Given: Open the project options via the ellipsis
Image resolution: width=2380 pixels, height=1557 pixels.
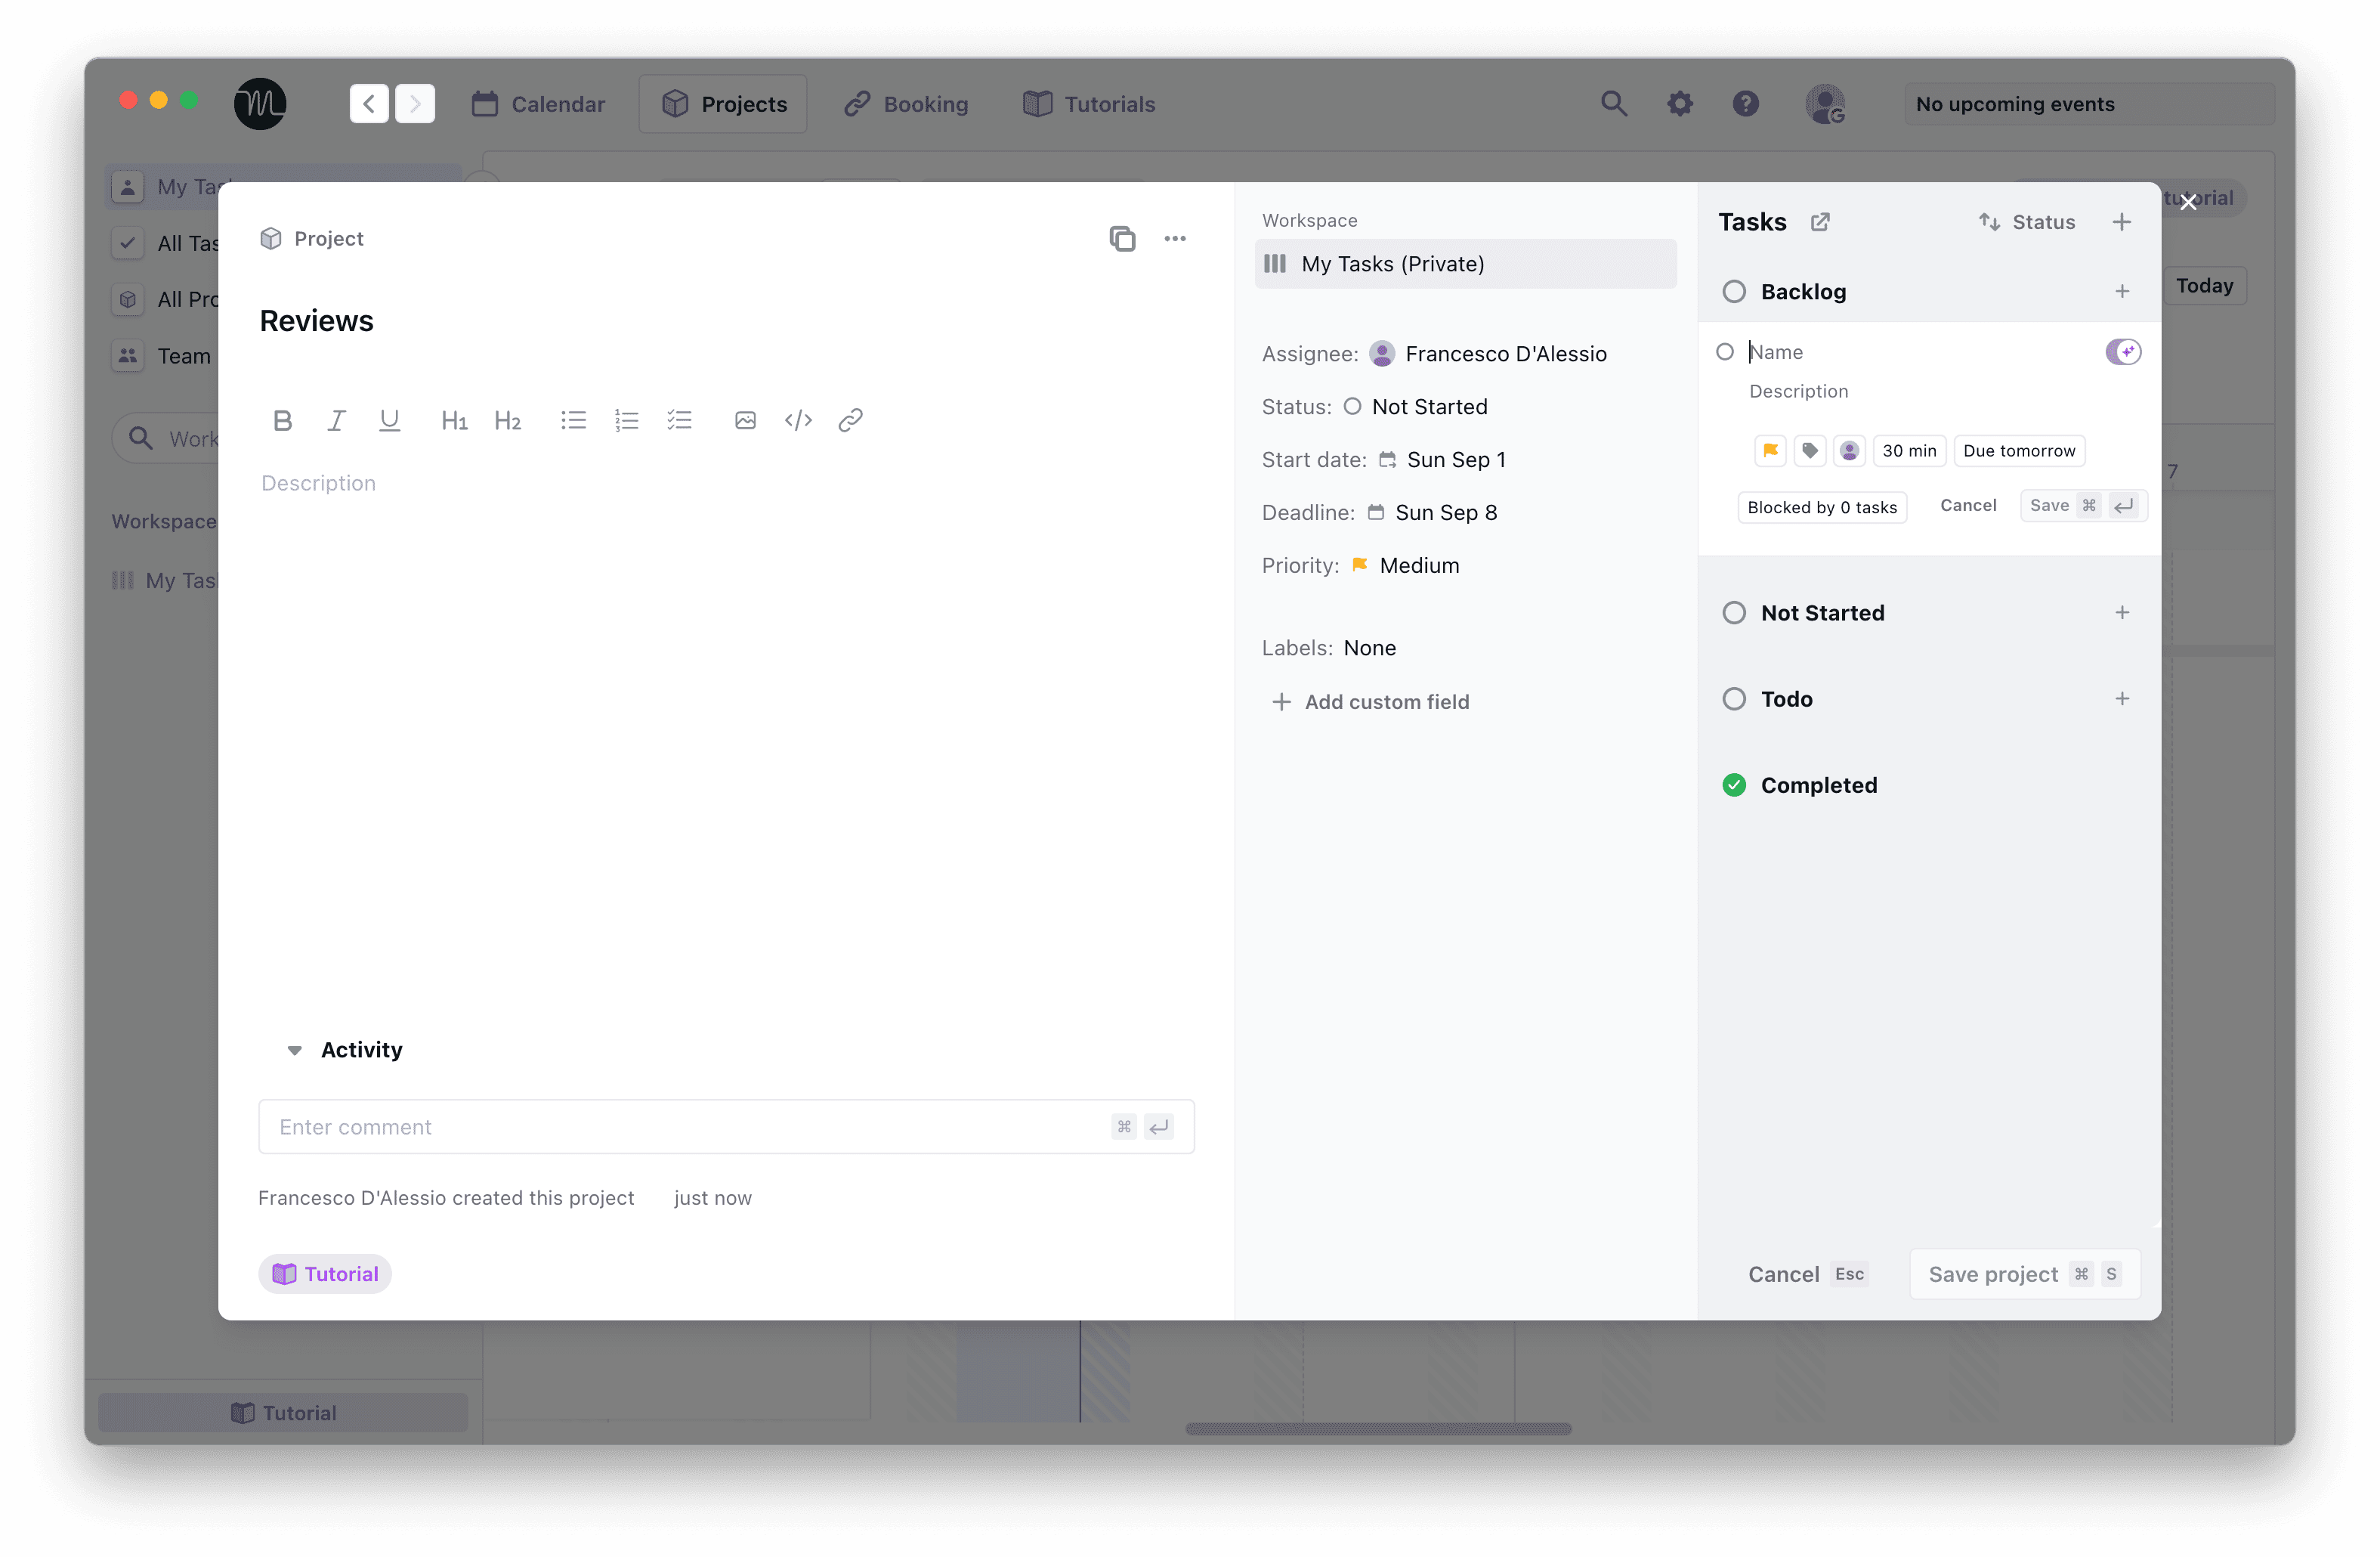Looking at the screenshot, I should click(x=1175, y=238).
